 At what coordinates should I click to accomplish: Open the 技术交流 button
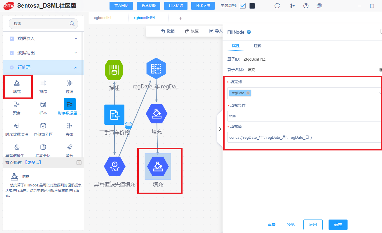point(203,6)
